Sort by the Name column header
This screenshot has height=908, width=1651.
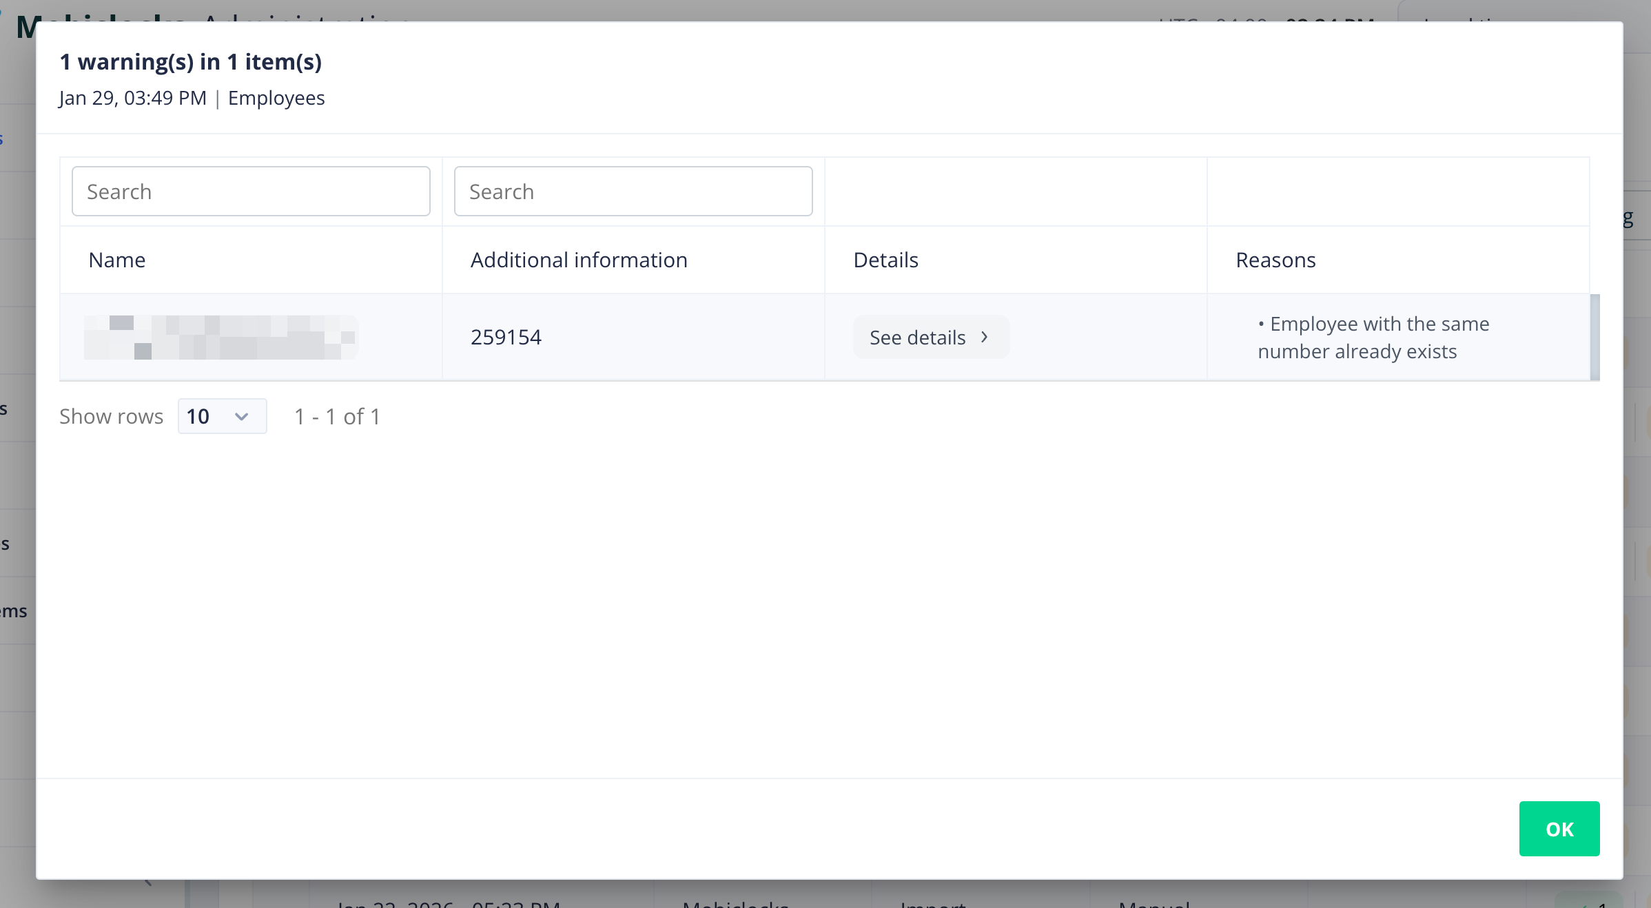click(117, 260)
